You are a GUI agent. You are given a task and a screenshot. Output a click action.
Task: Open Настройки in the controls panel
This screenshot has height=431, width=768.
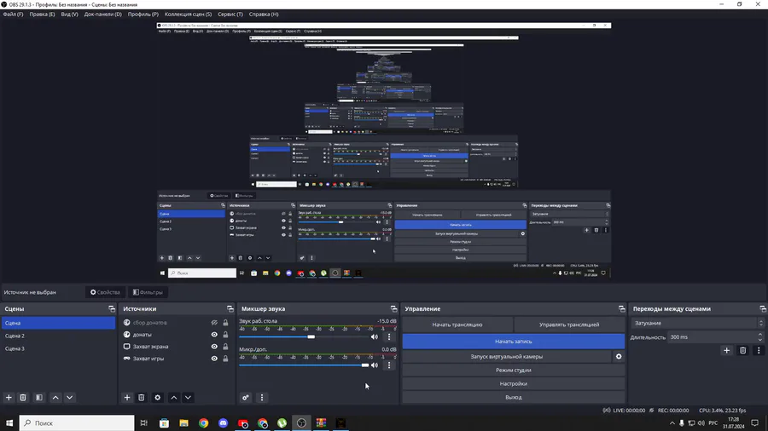514,384
